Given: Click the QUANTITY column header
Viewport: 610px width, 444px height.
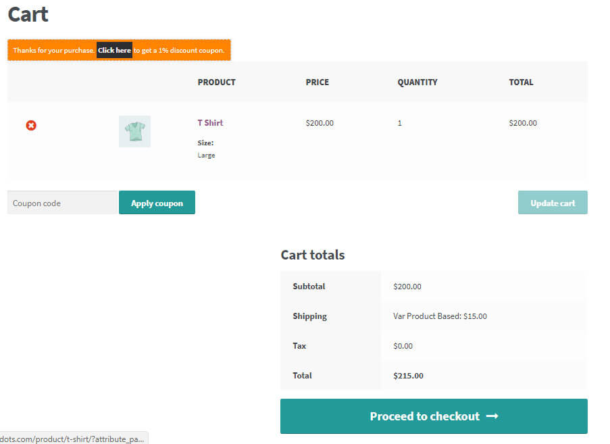Looking at the screenshot, I should click(x=417, y=82).
